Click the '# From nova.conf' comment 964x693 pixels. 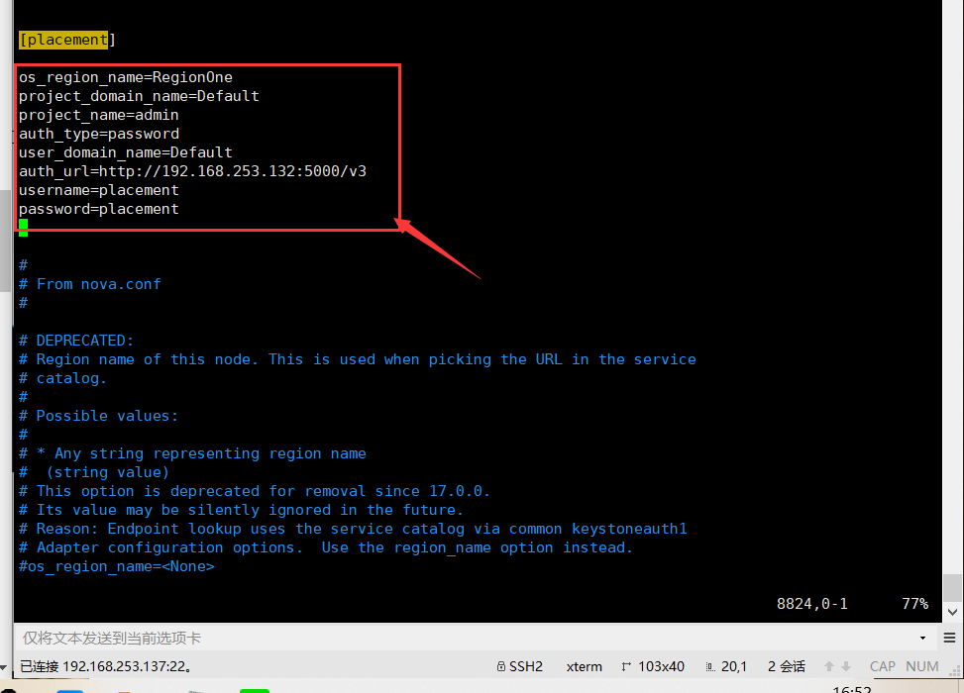(x=90, y=284)
